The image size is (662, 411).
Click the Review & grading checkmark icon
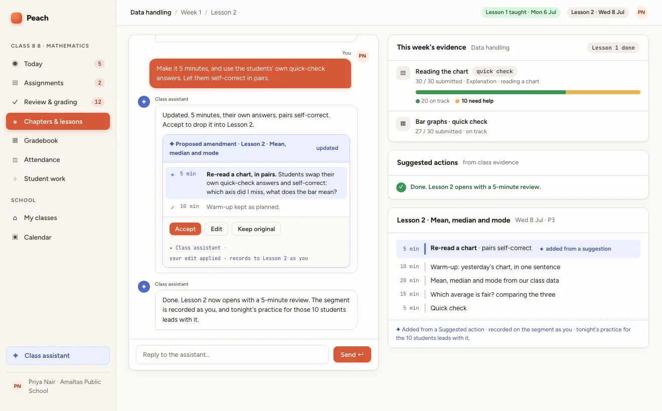tap(15, 102)
